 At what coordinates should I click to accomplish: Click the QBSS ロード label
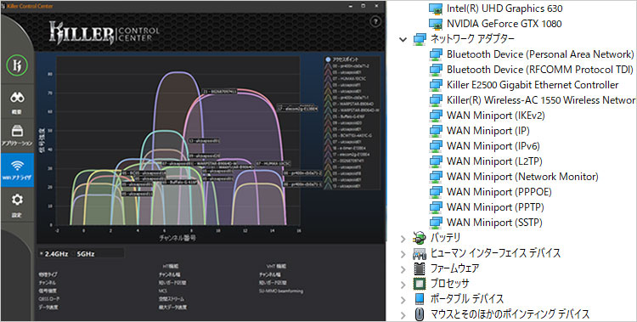pyautogui.click(x=49, y=299)
